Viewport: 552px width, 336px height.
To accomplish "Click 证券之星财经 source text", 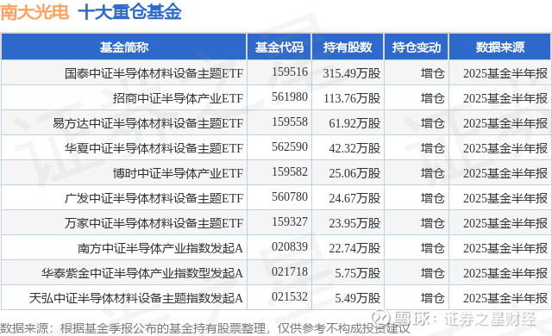I will [490, 319].
